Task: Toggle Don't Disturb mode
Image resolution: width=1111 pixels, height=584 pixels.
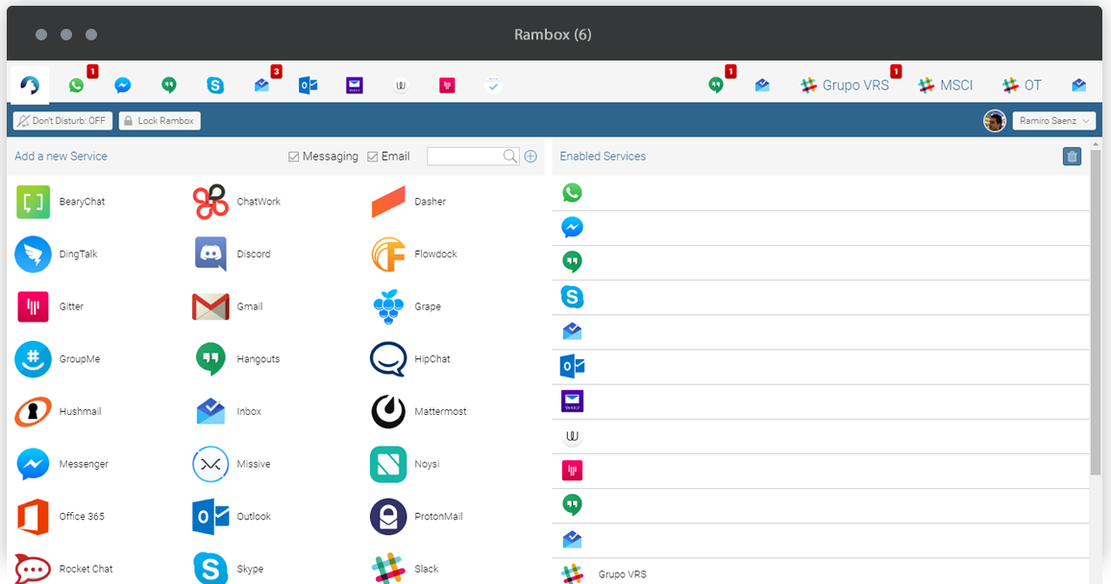Action: [x=62, y=121]
